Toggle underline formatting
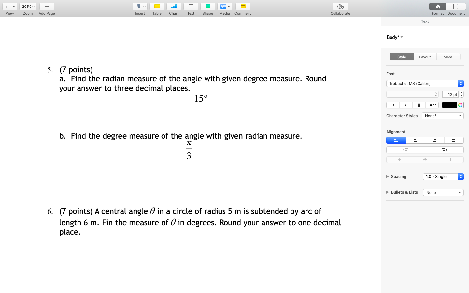 click(x=419, y=105)
